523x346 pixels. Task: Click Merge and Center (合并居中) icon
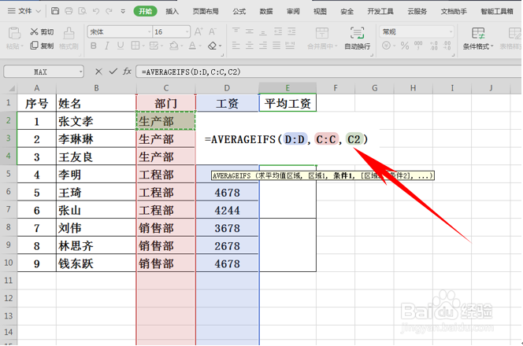coord(322,33)
